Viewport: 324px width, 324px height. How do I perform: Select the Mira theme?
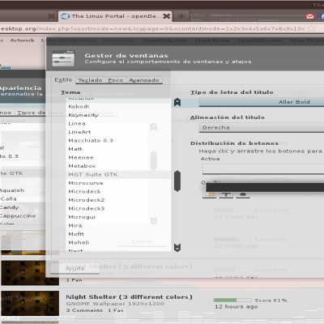pos(119,225)
